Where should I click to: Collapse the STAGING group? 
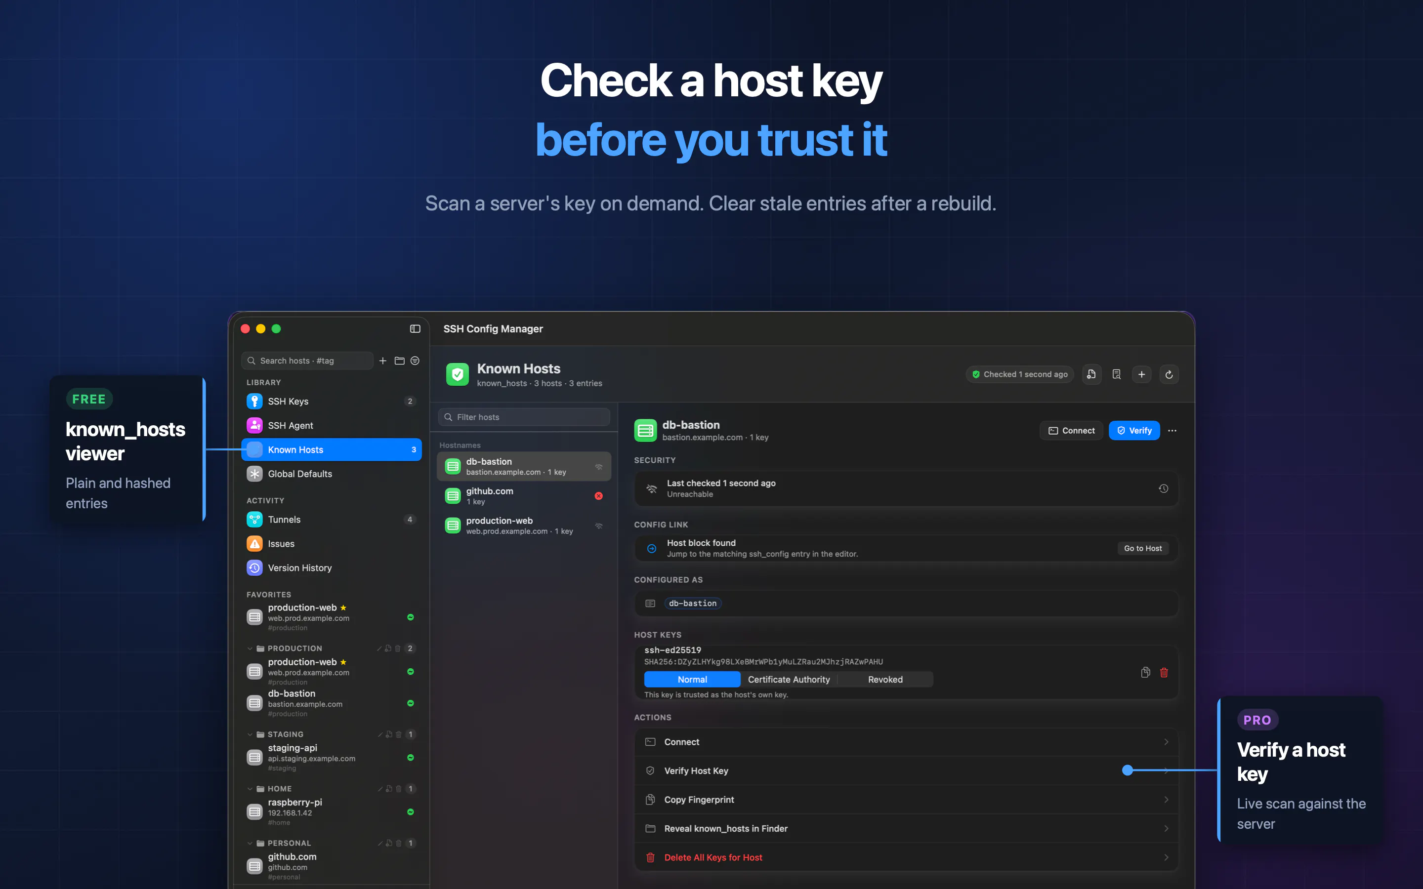250,734
